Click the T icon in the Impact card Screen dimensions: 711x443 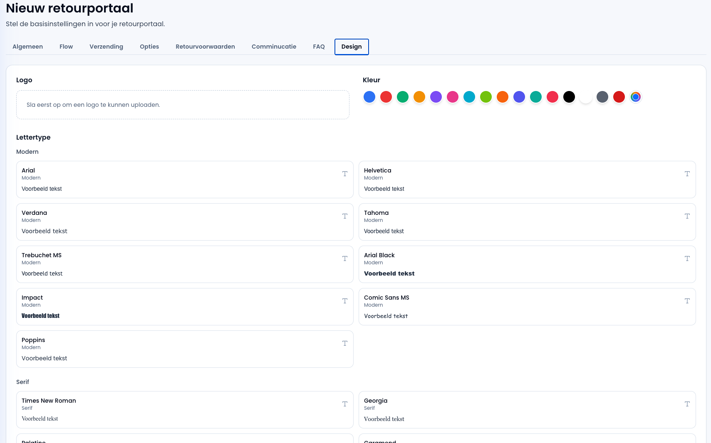click(x=345, y=301)
